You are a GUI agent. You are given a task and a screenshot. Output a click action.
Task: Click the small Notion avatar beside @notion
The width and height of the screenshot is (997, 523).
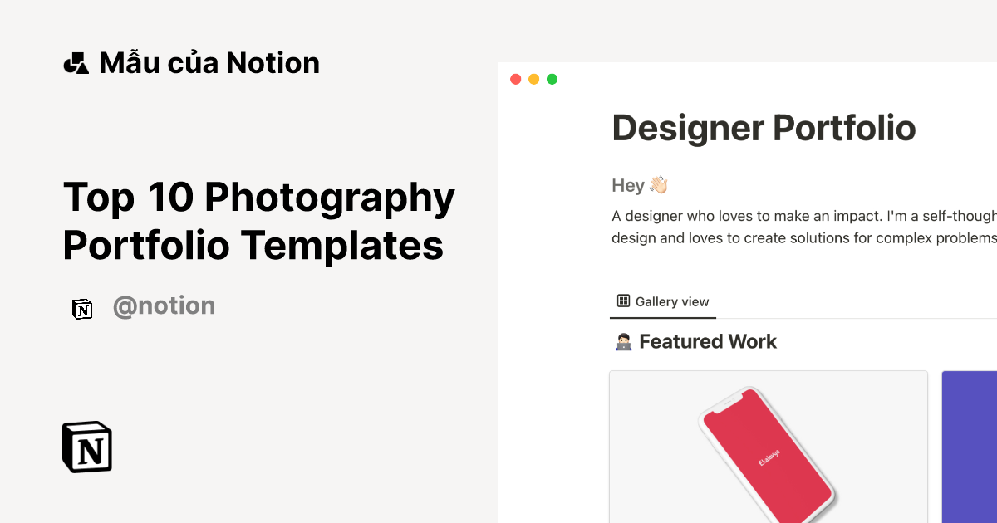82,309
